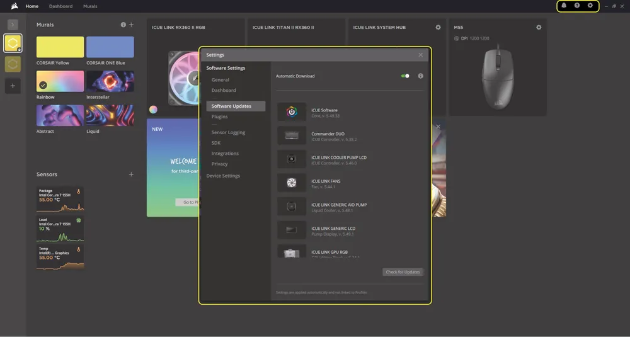Close the Settings dialog
Image resolution: width=630 pixels, height=337 pixels.
(x=420, y=55)
